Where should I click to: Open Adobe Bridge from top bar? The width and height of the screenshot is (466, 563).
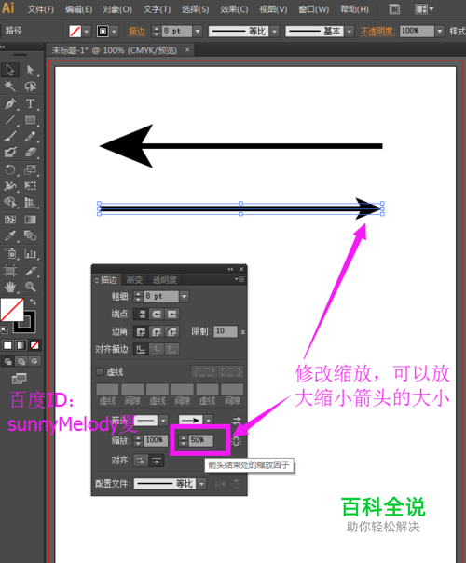pos(394,9)
